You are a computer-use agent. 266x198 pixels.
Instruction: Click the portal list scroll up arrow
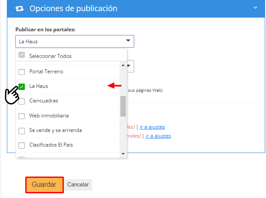123,66
